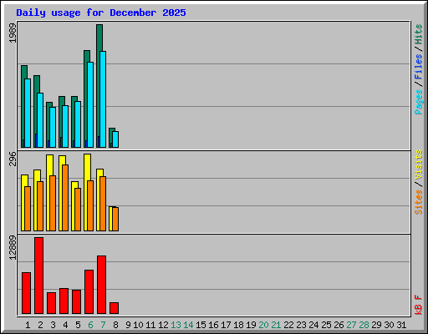Viewport: 428px width, 334px height.
Task: Click the blue 'Files' legend label
Action: [419, 67]
